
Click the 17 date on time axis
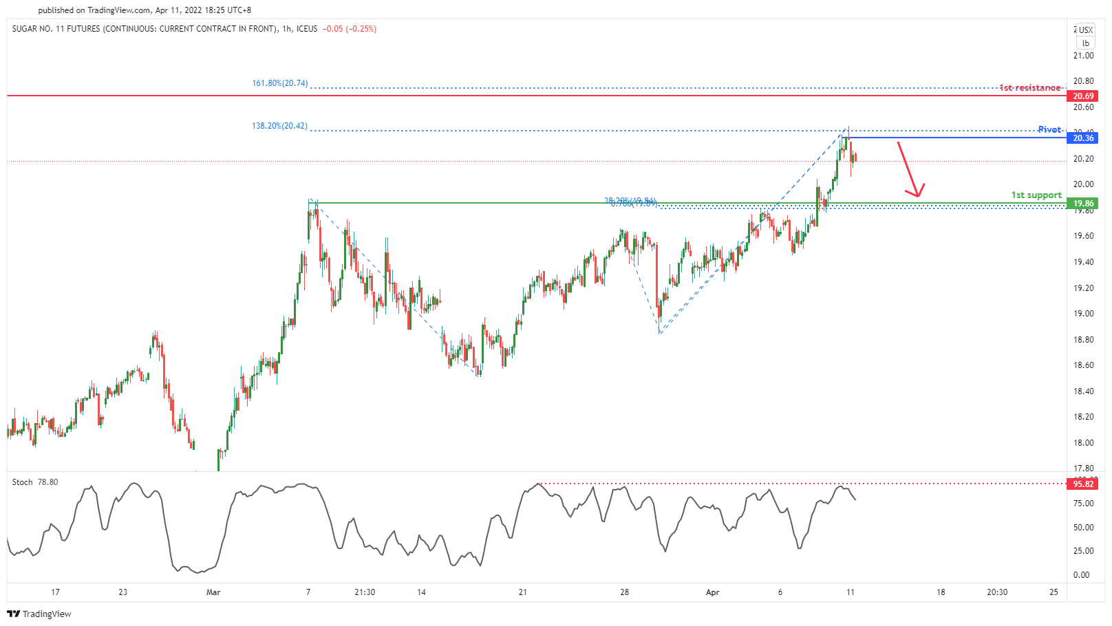point(56,592)
